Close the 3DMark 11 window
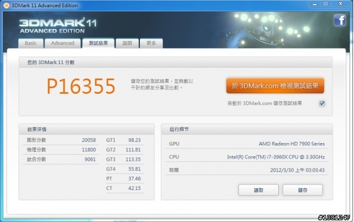Viewport: 354px width, 222px height. point(341,4)
